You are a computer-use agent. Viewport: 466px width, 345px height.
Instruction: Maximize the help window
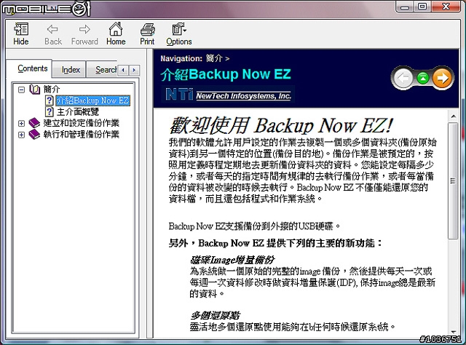click(x=422, y=7)
